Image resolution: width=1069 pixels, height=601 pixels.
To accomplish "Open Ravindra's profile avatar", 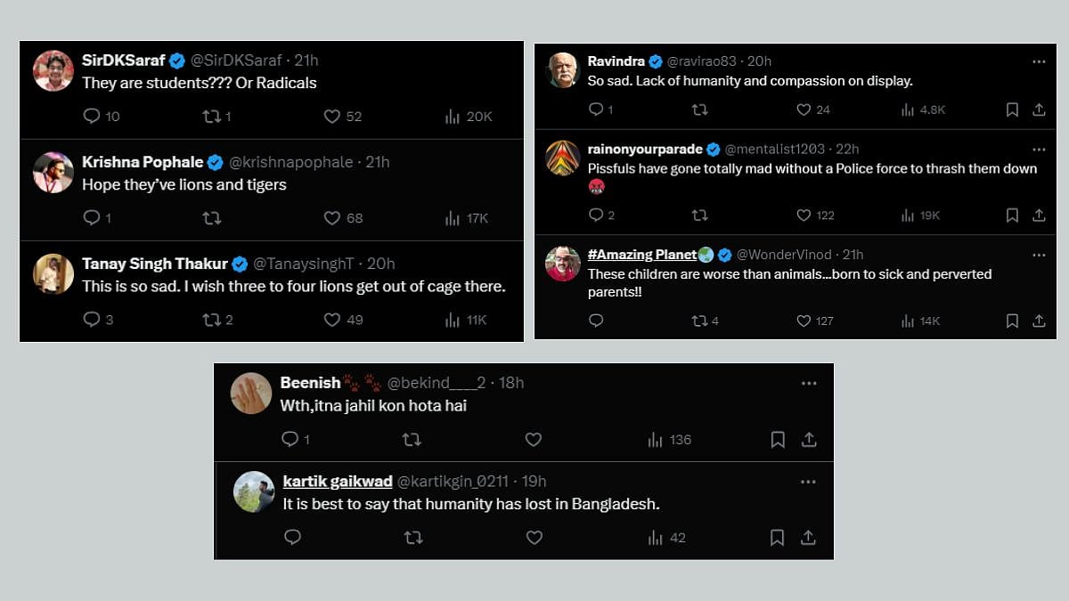I will (x=563, y=71).
